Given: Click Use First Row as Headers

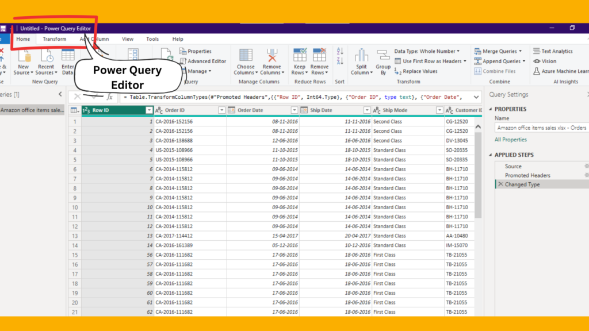Looking at the screenshot, I should (x=430, y=61).
